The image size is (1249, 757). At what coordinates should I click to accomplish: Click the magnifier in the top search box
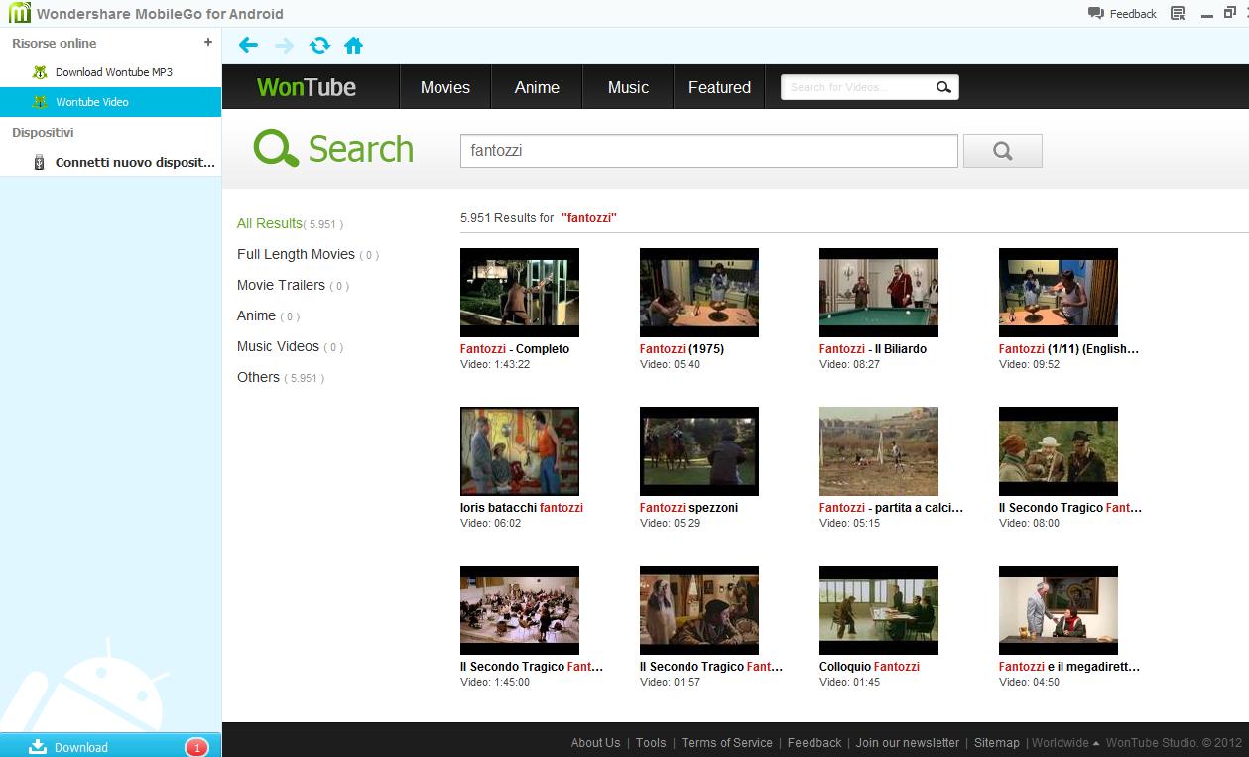coord(943,87)
